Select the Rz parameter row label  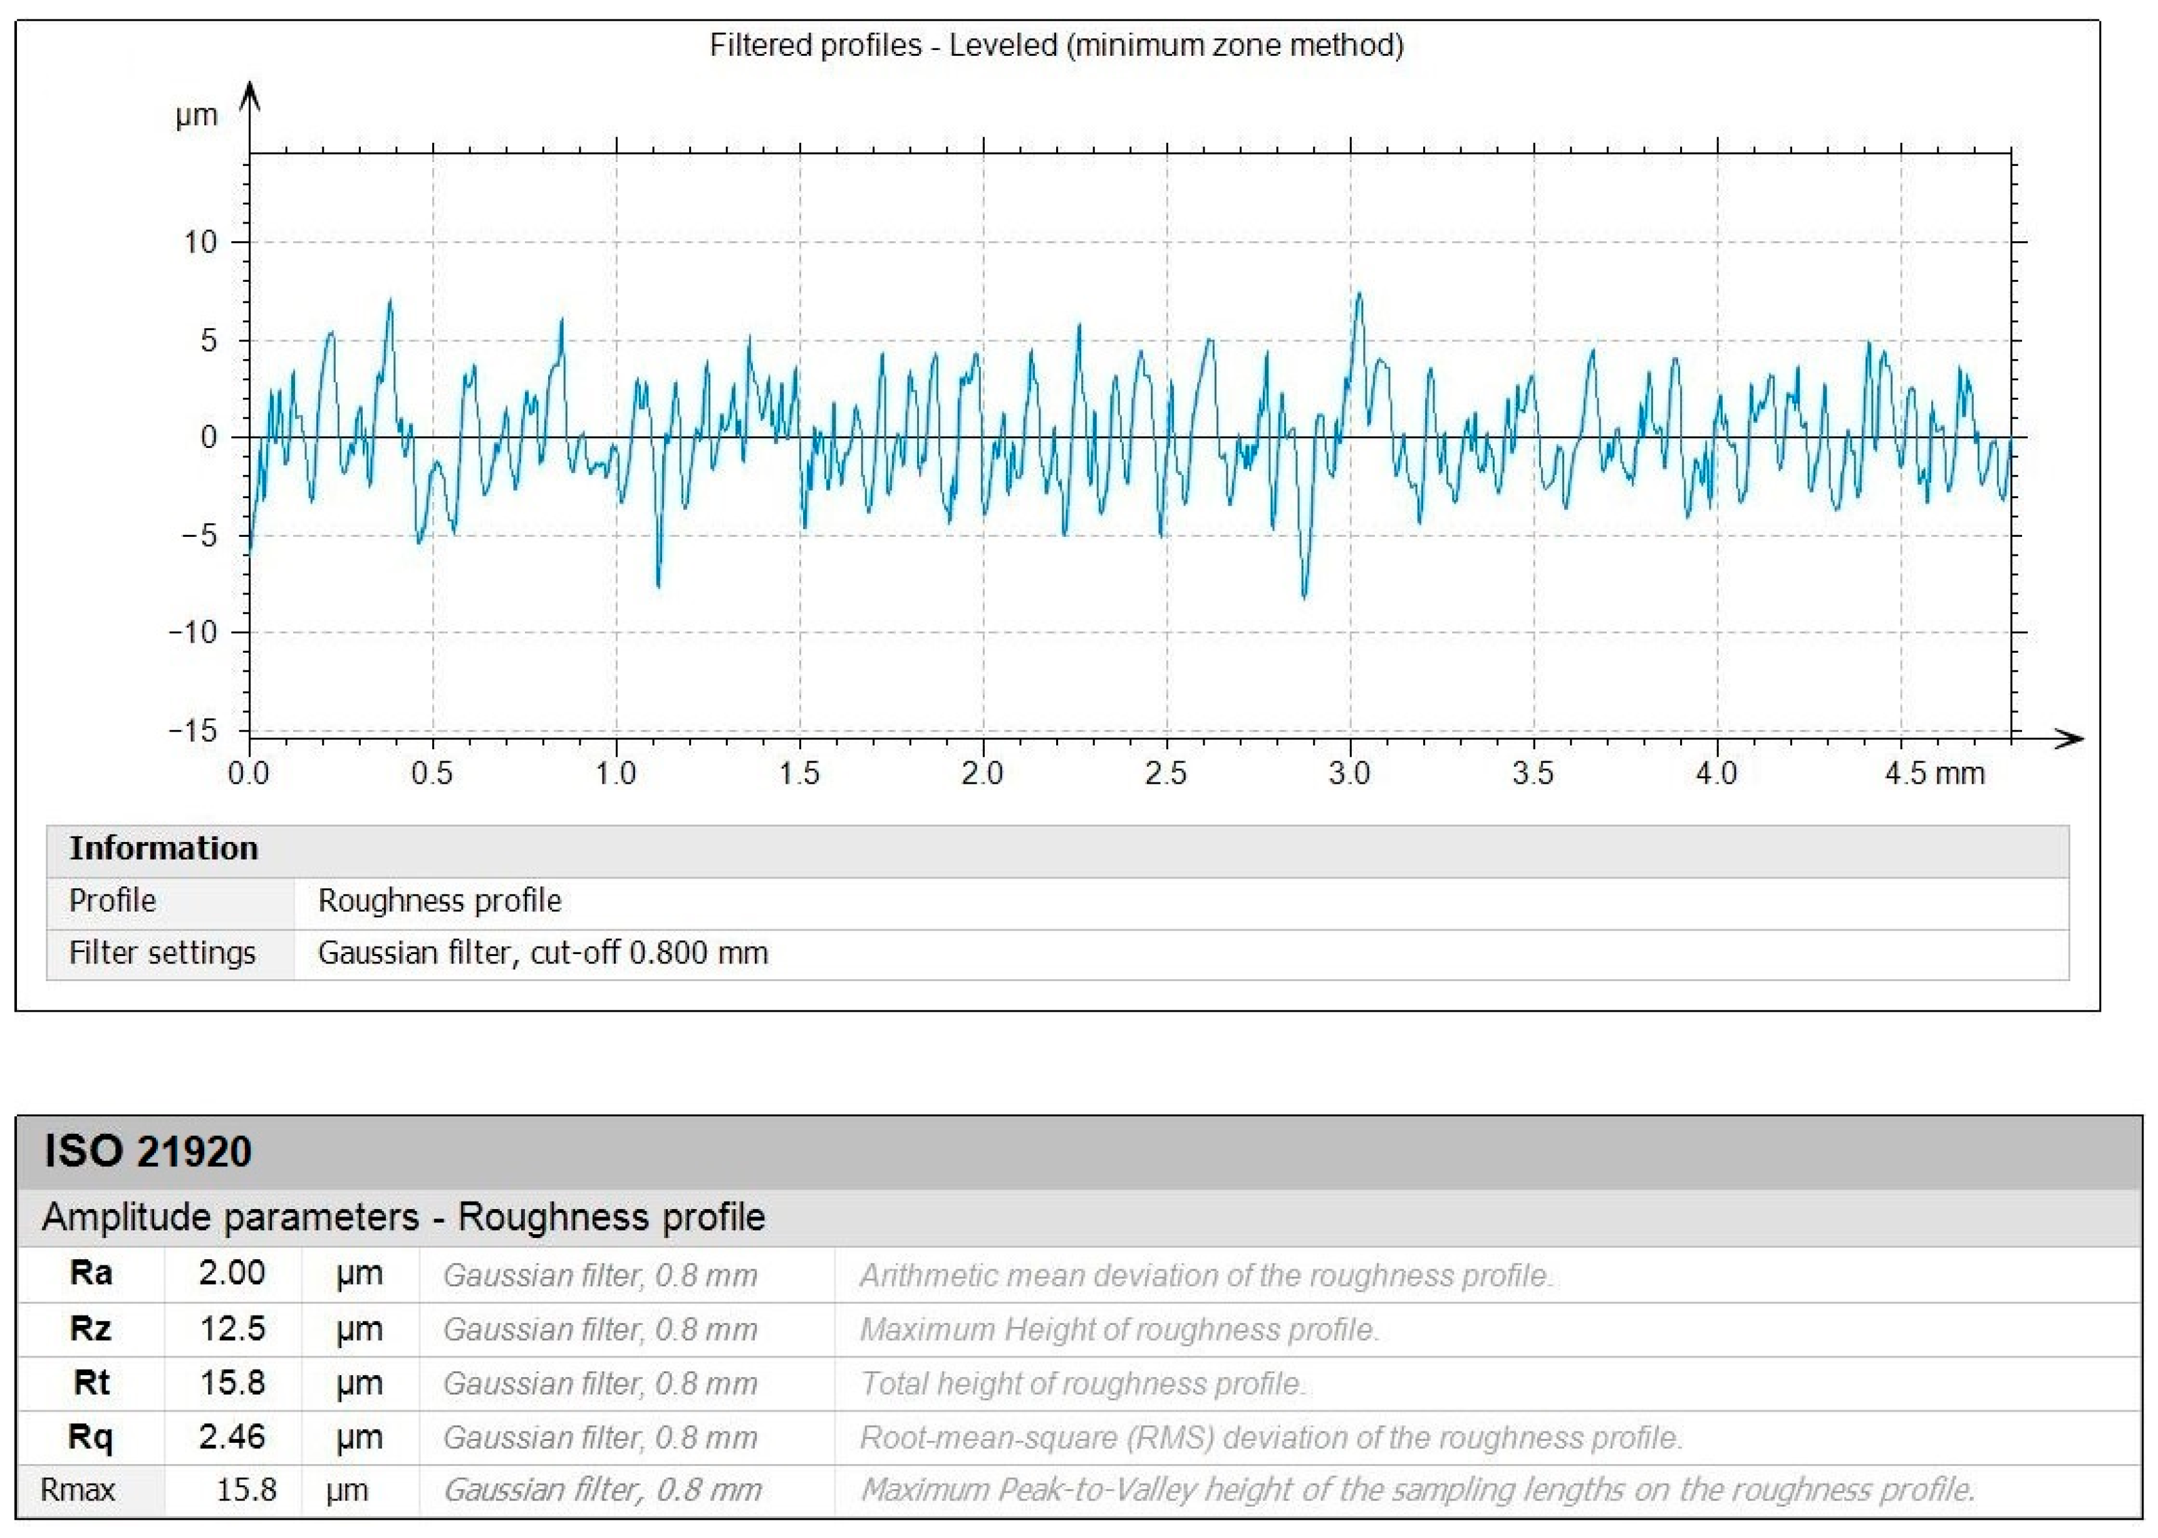pos(91,1329)
